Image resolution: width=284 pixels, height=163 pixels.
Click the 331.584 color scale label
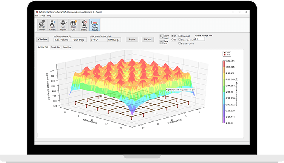click(230, 61)
